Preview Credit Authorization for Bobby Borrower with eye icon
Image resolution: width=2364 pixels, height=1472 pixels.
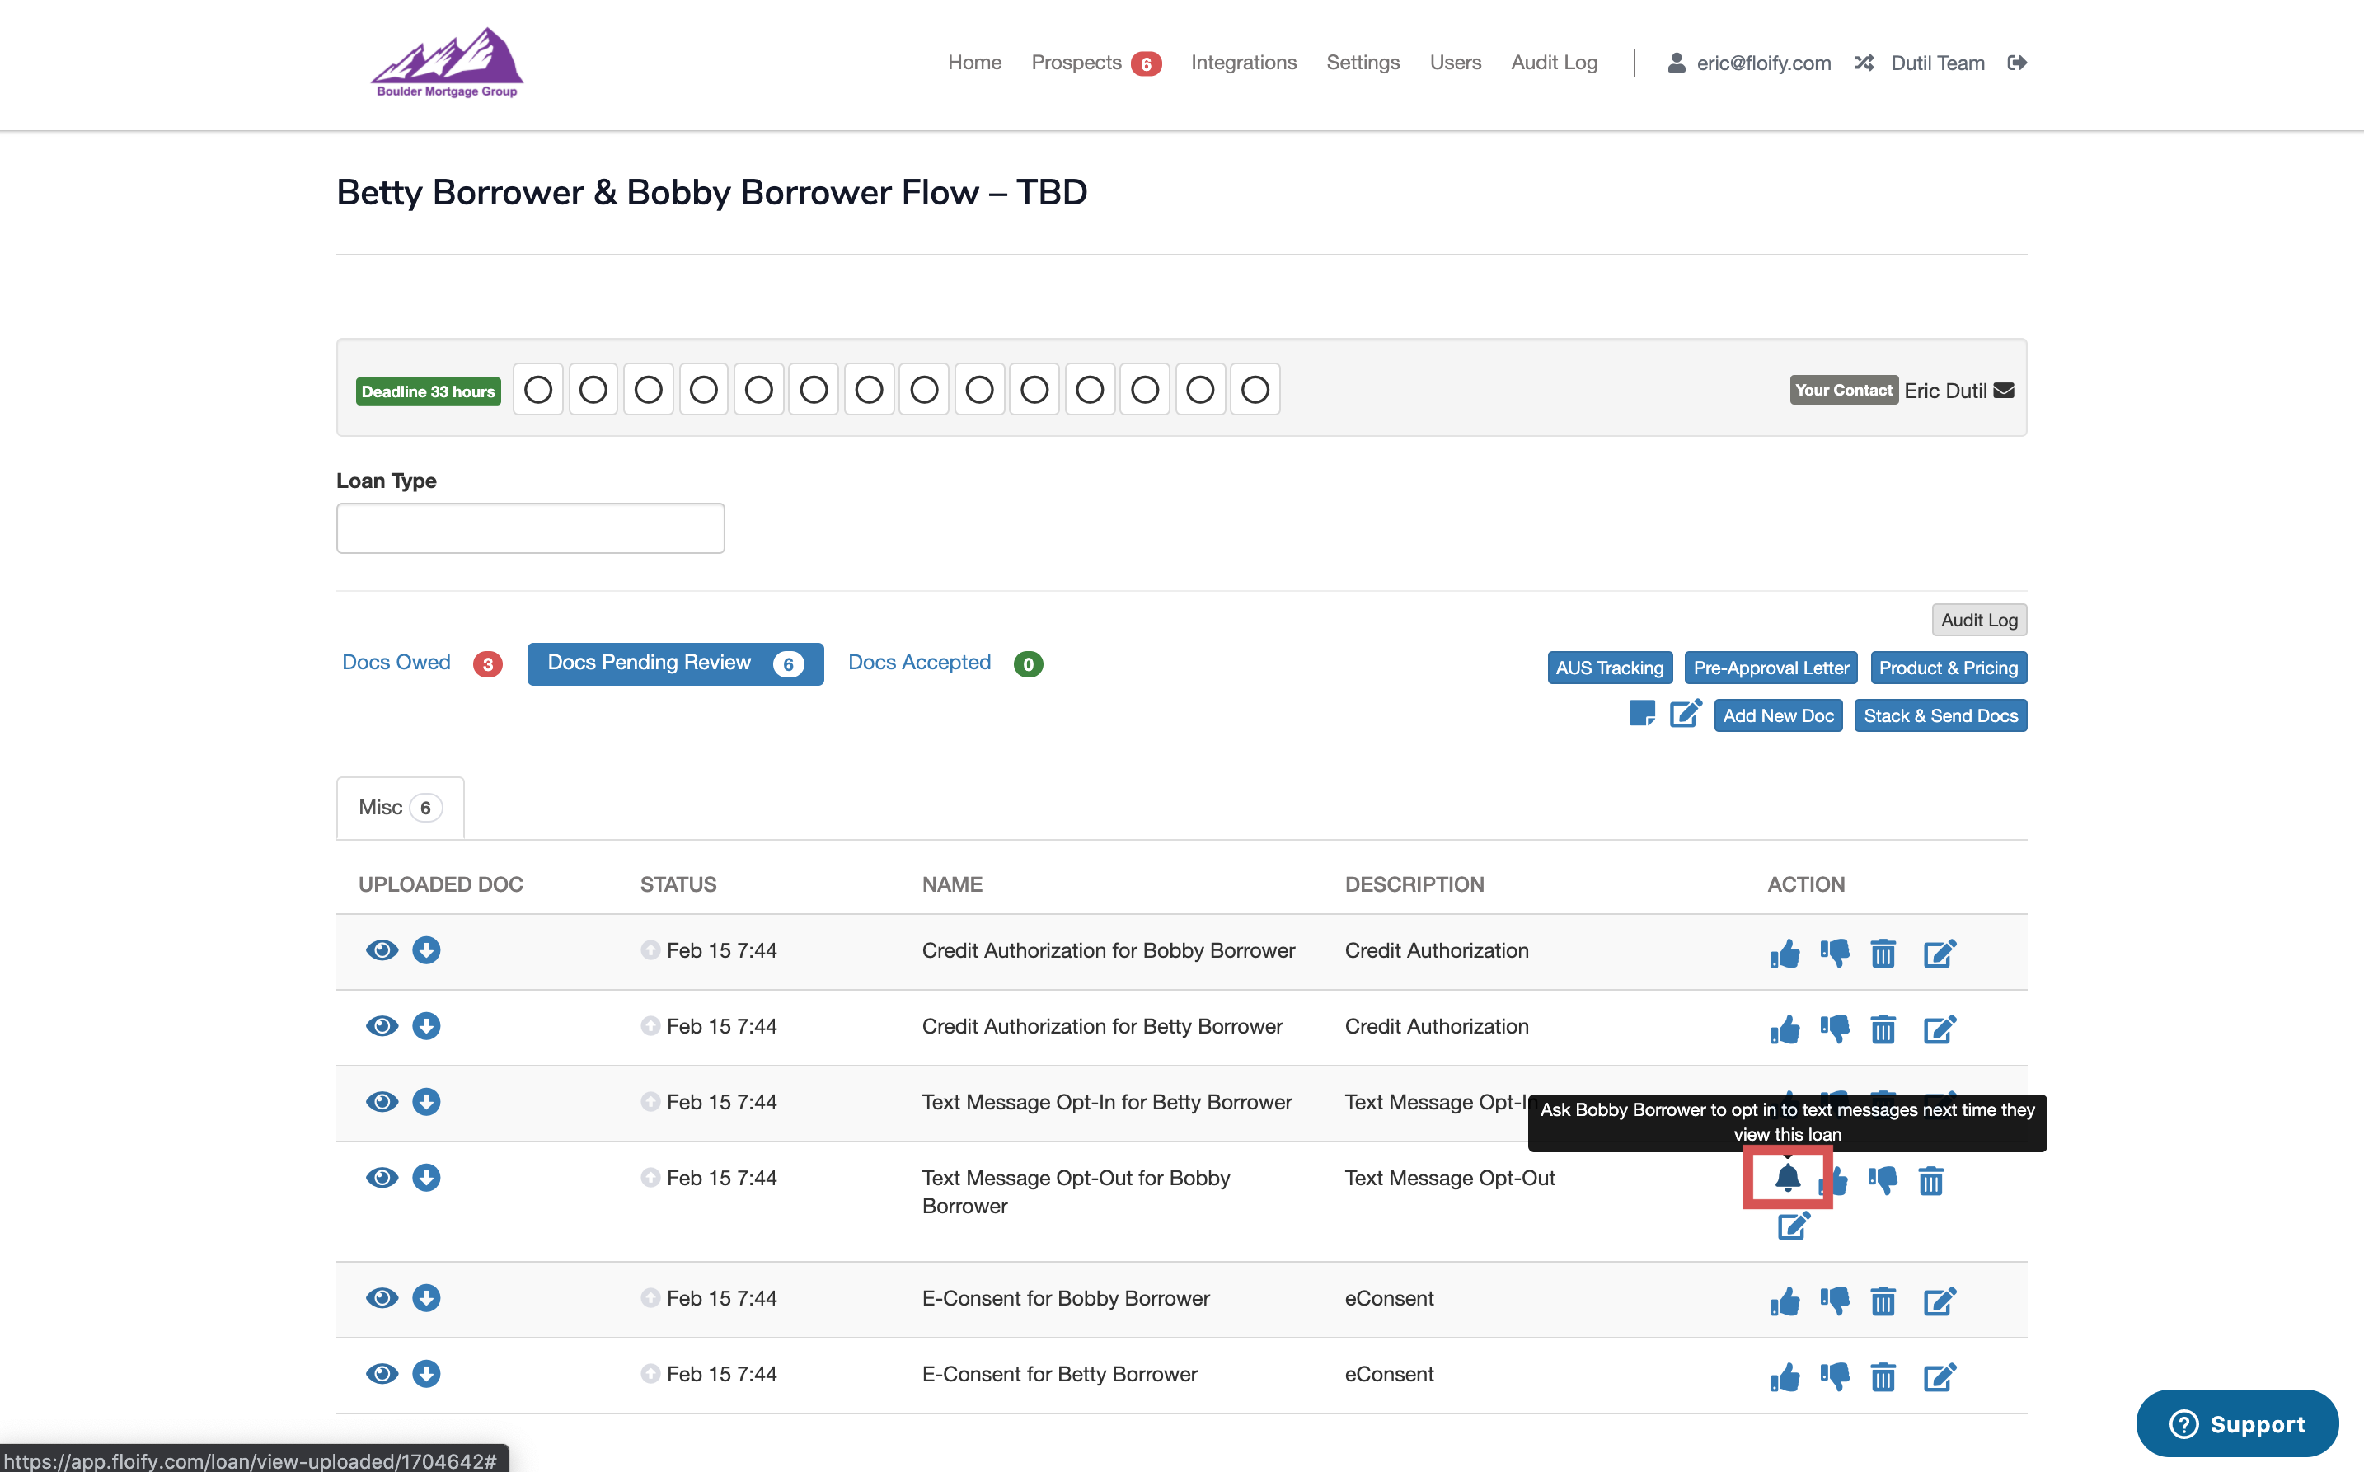[x=382, y=950]
